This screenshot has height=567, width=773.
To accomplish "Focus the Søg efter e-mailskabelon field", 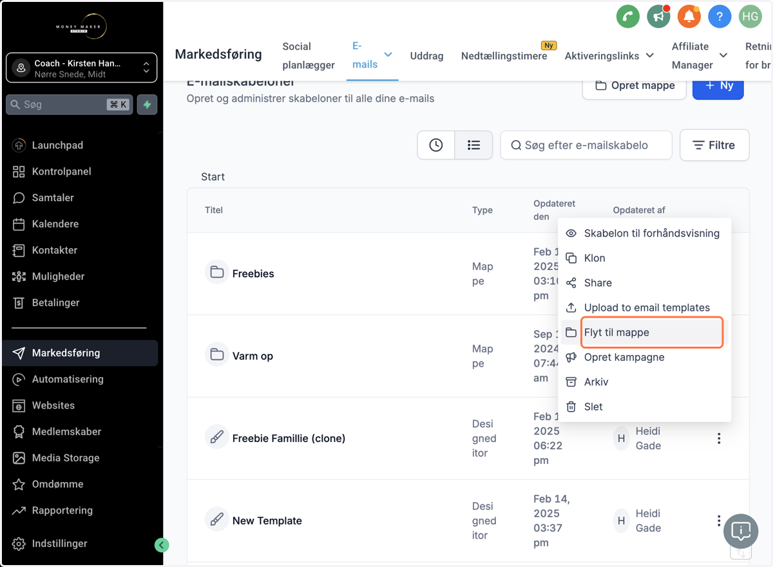I will [x=586, y=145].
